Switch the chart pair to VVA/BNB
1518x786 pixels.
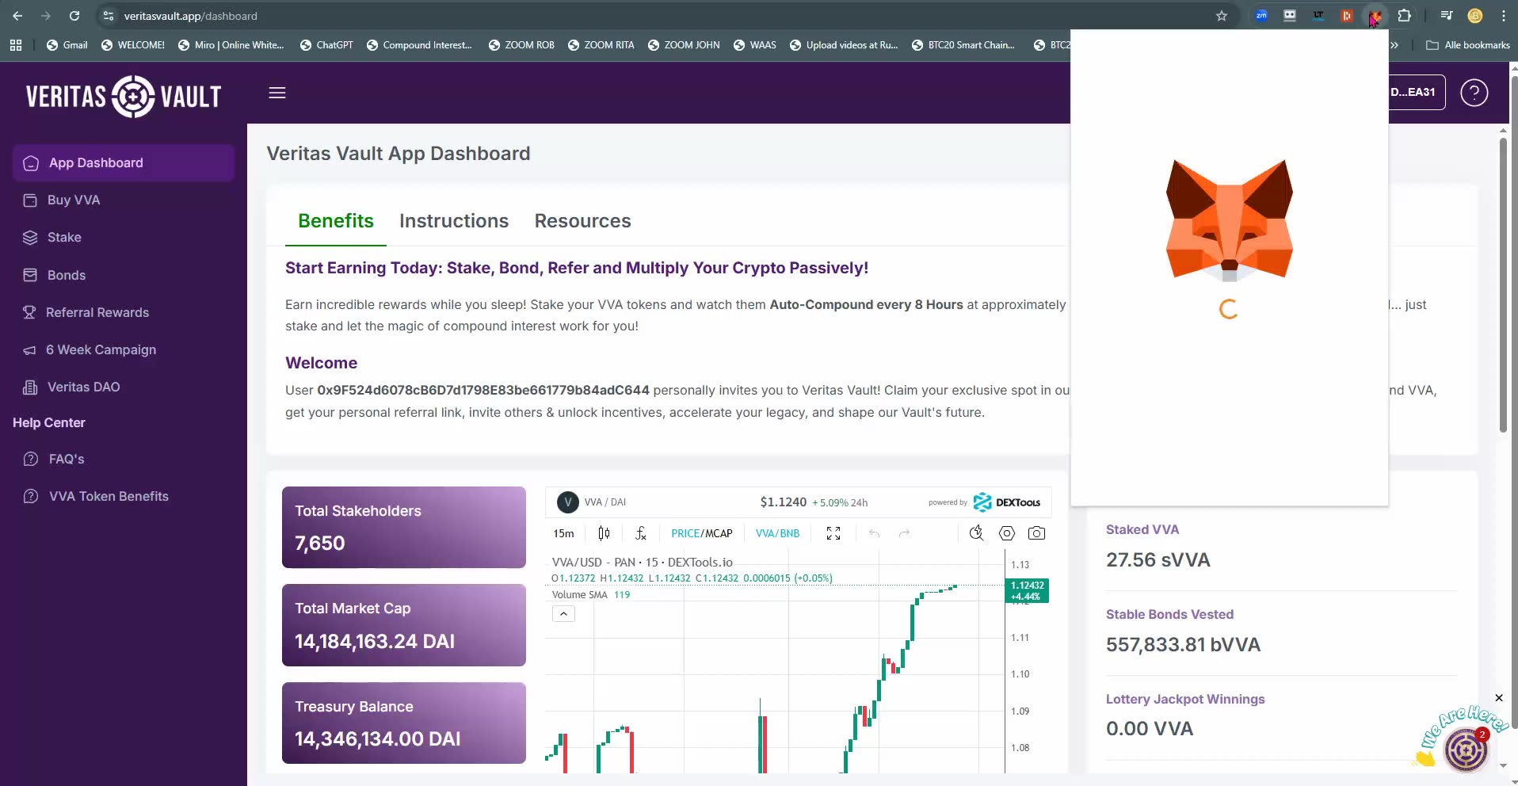[x=777, y=533]
